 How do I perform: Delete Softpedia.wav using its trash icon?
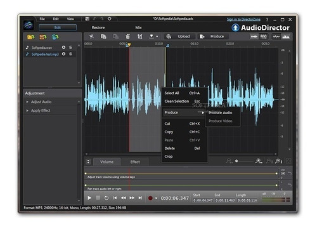pyautogui.click(x=70, y=48)
